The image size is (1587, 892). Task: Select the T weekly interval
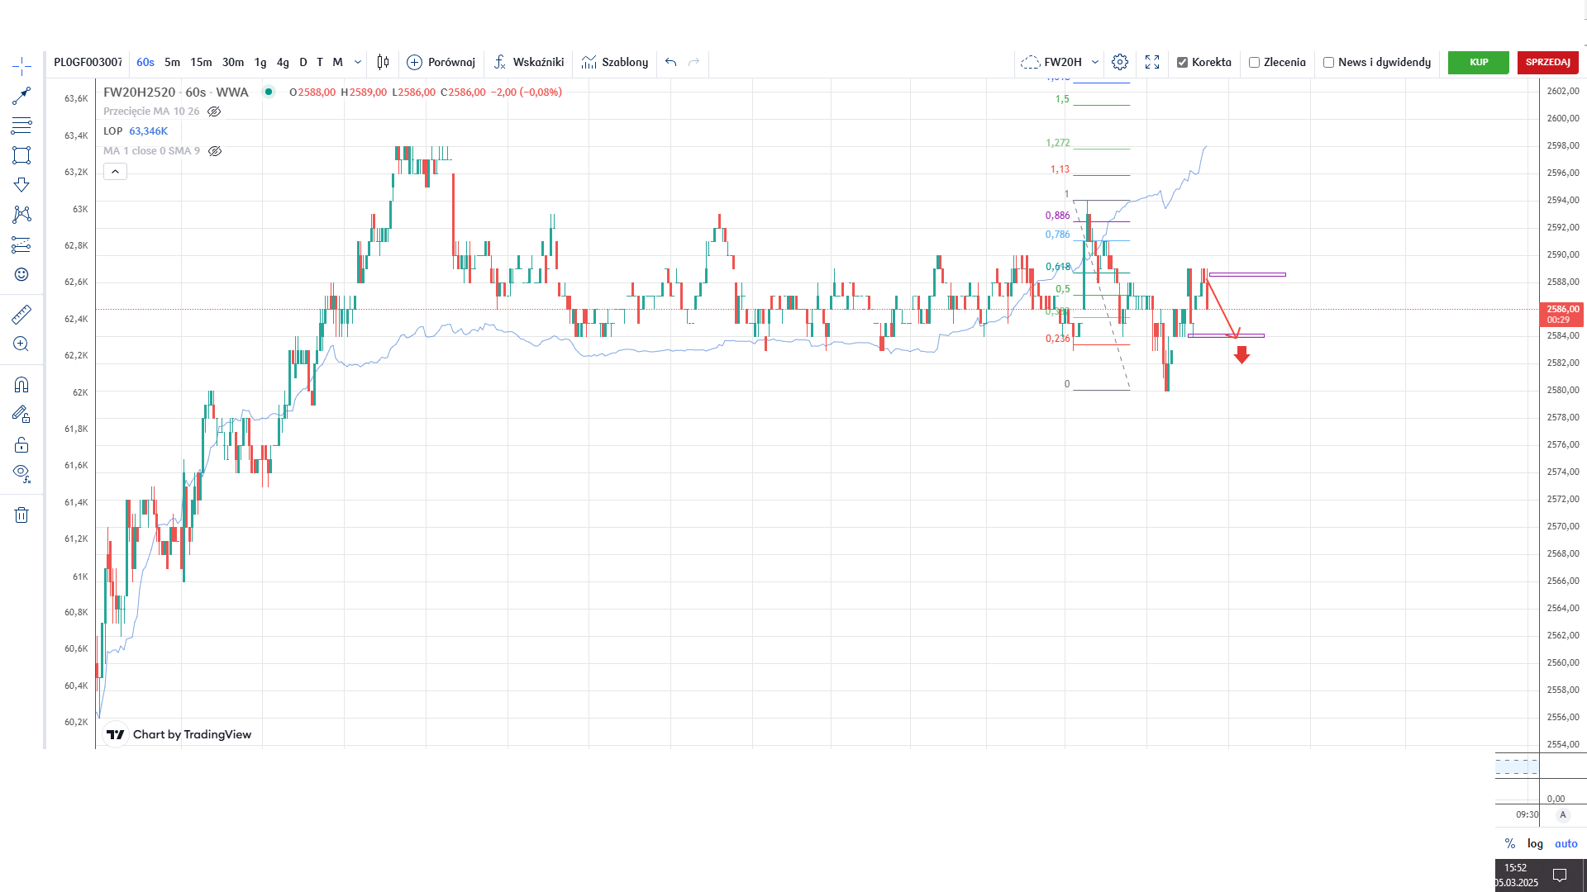click(x=320, y=62)
